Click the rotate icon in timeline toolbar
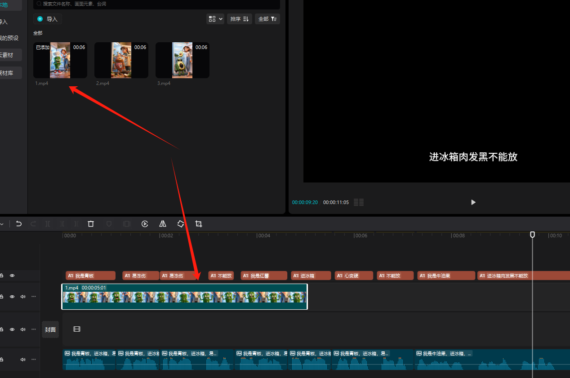This screenshot has height=378, width=570. click(181, 224)
